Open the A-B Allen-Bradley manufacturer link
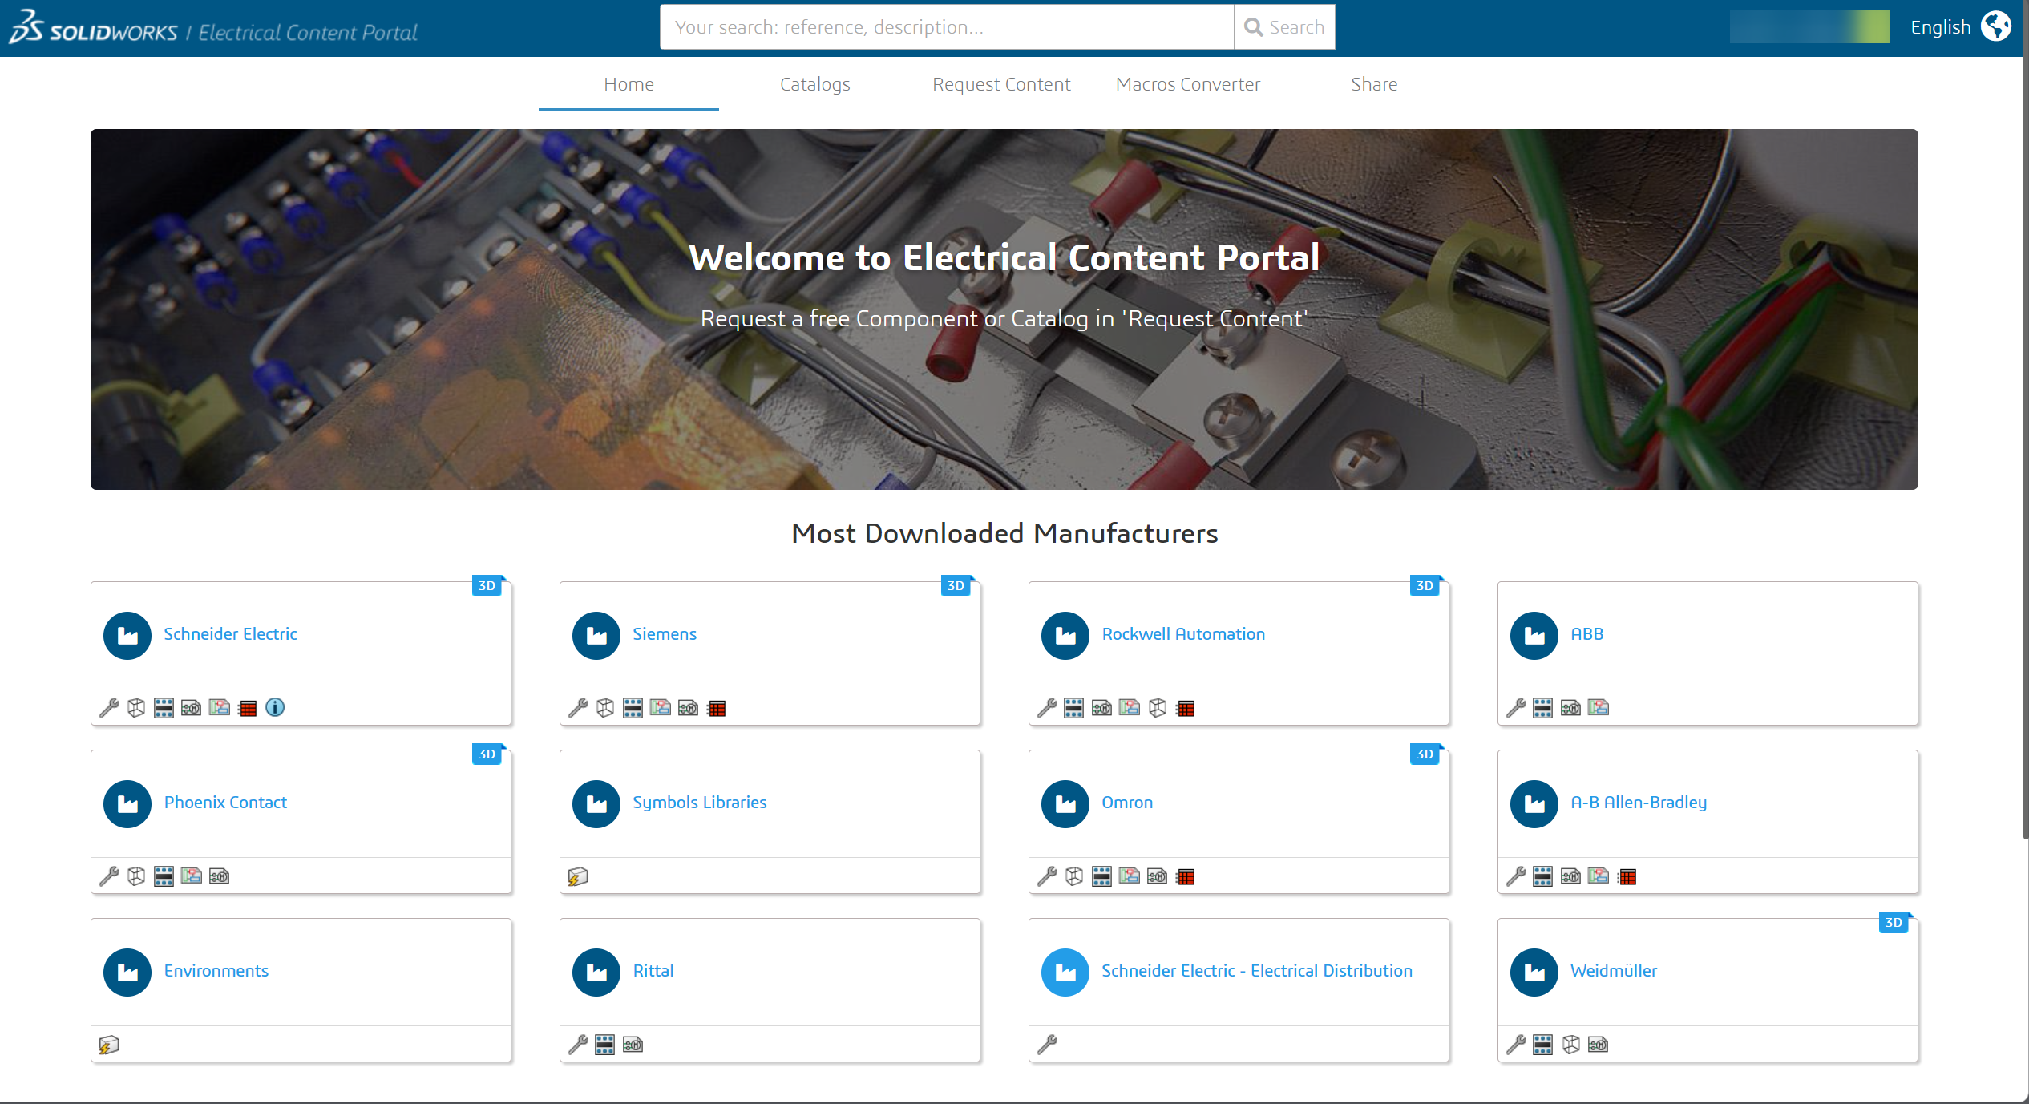Image resolution: width=2029 pixels, height=1104 pixels. [1639, 803]
